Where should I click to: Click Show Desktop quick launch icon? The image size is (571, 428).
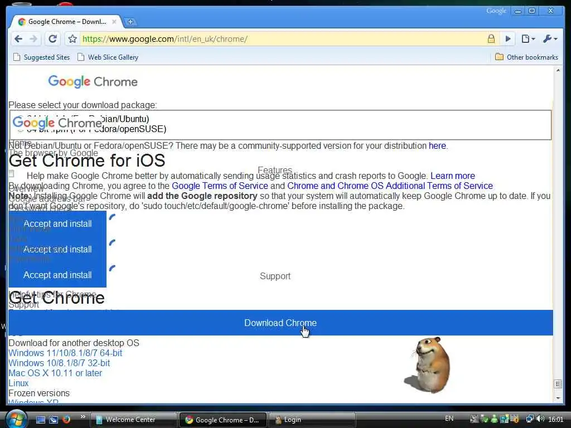click(40, 420)
